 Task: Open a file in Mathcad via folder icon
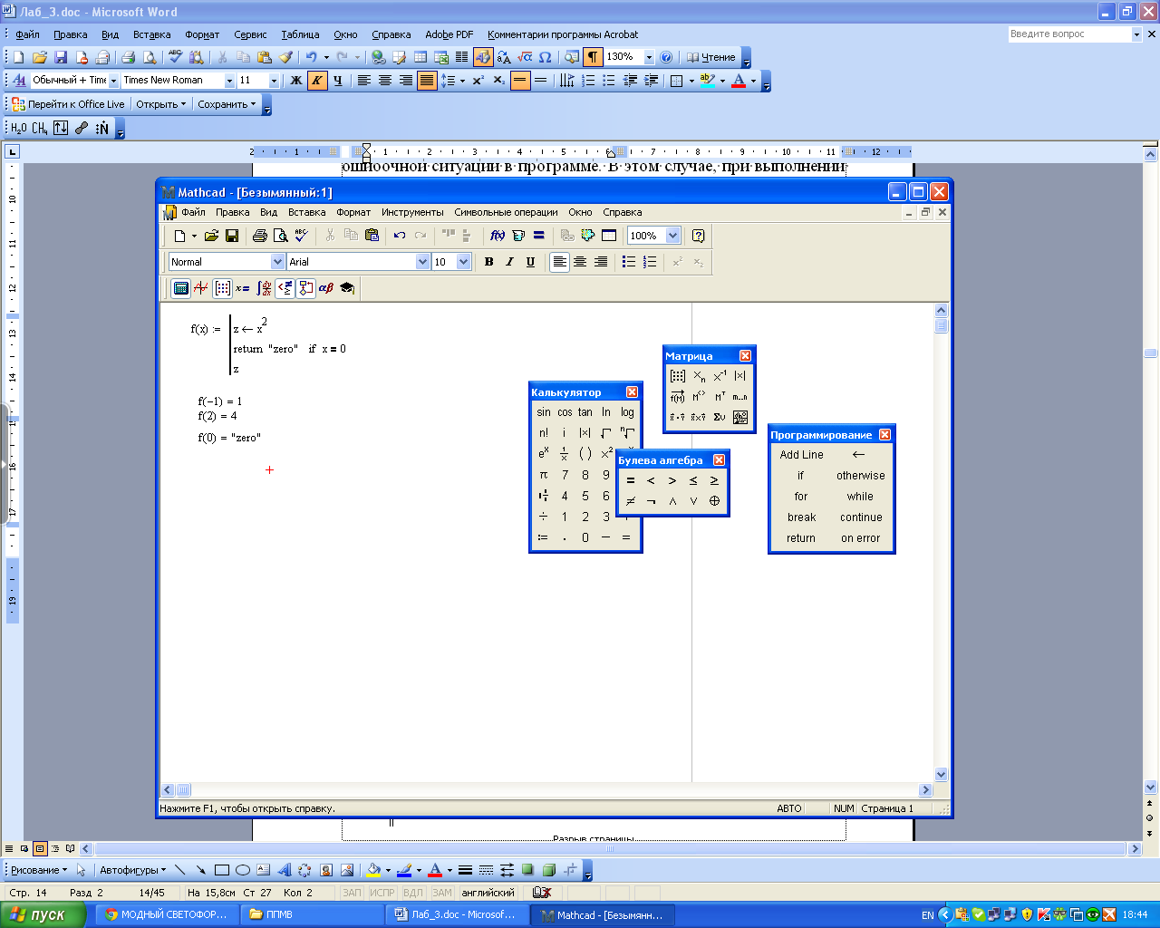click(x=211, y=236)
